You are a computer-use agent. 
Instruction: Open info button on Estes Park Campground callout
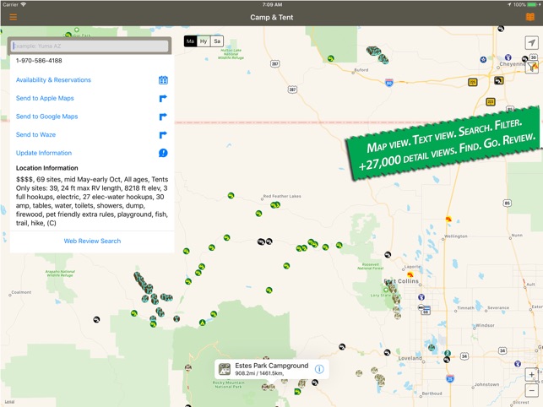coord(319,369)
